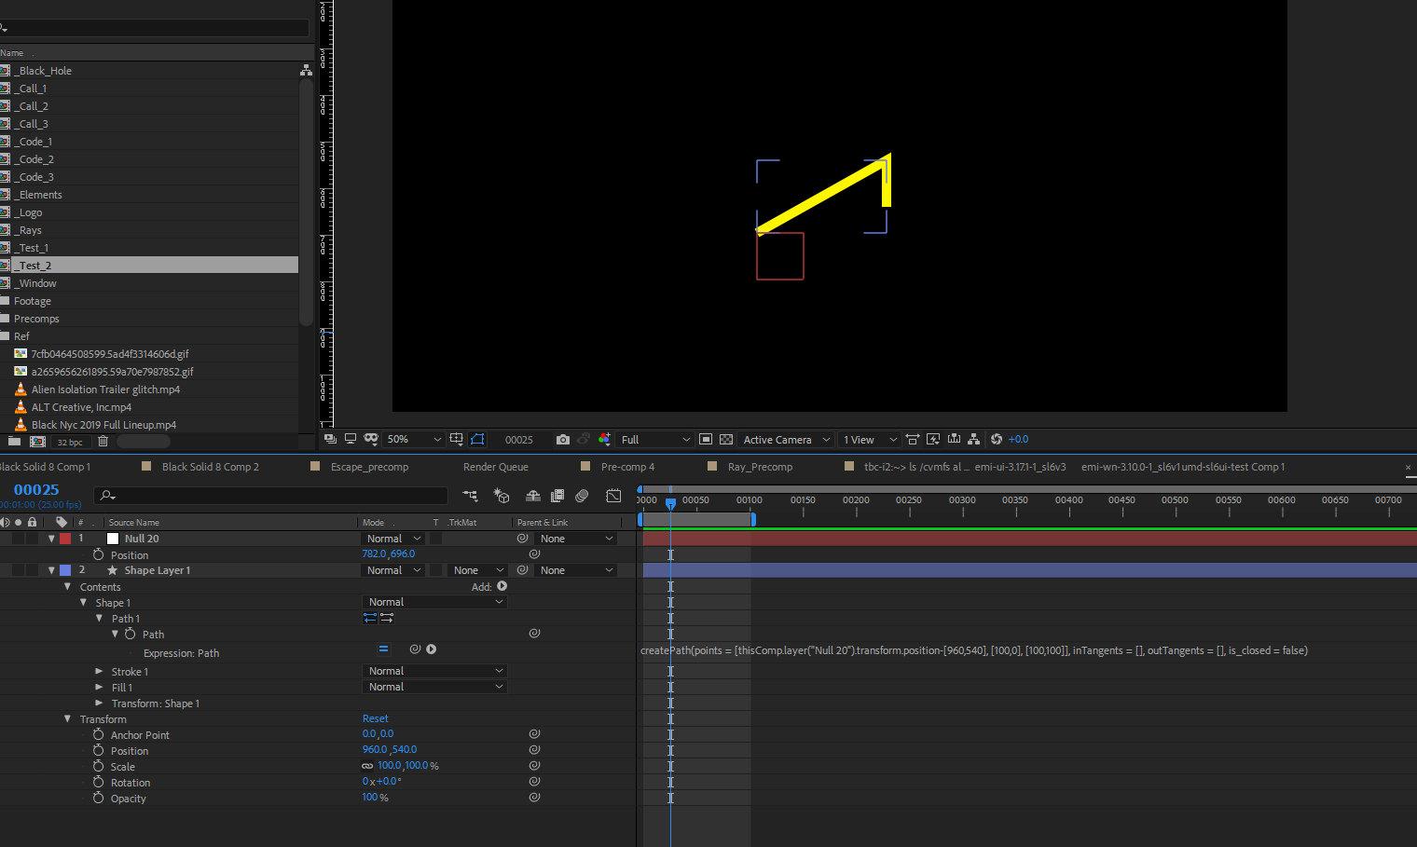Open Fast Previews options

click(x=933, y=439)
